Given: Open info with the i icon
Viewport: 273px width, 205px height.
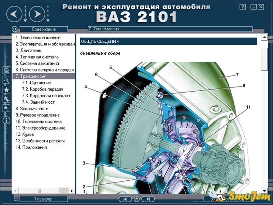Looking at the screenshot, I should [x=6, y=120].
